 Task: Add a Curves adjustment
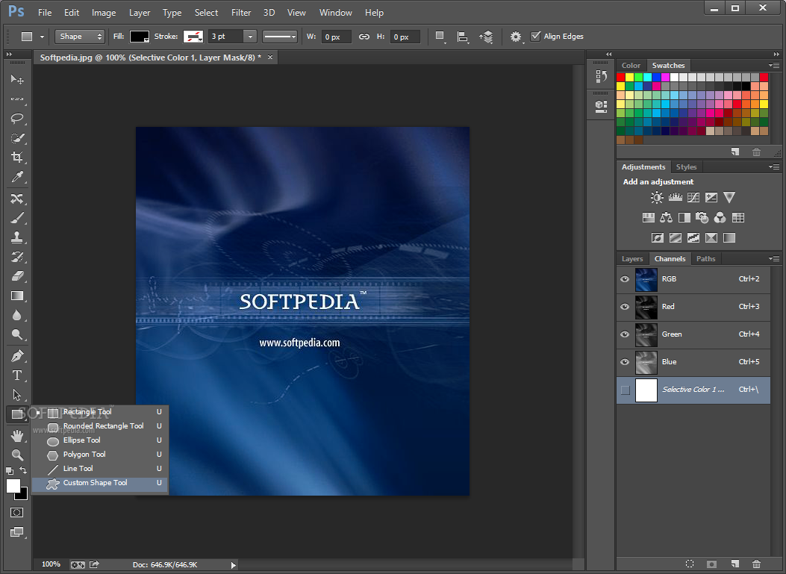pos(693,198)
